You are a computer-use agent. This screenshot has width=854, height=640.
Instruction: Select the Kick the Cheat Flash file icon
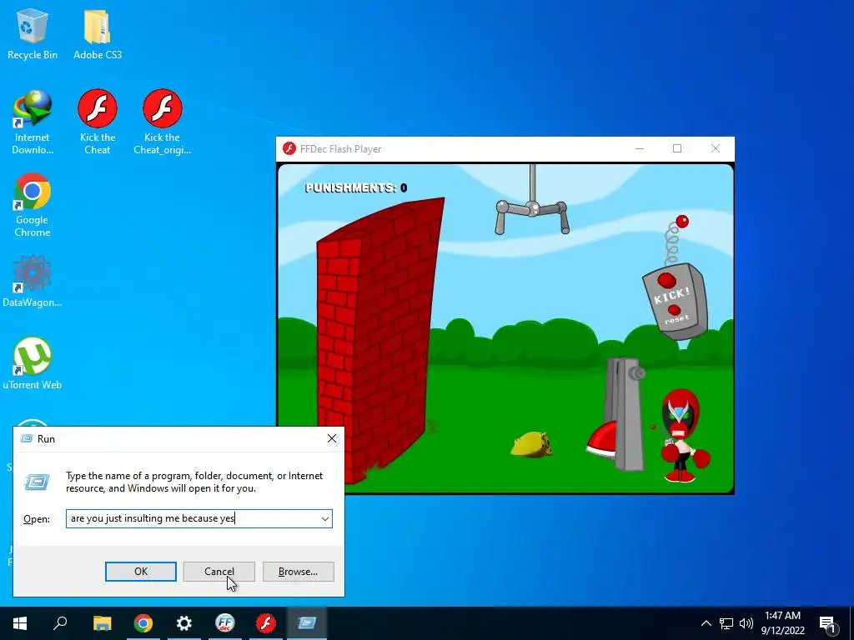point(98,122)
